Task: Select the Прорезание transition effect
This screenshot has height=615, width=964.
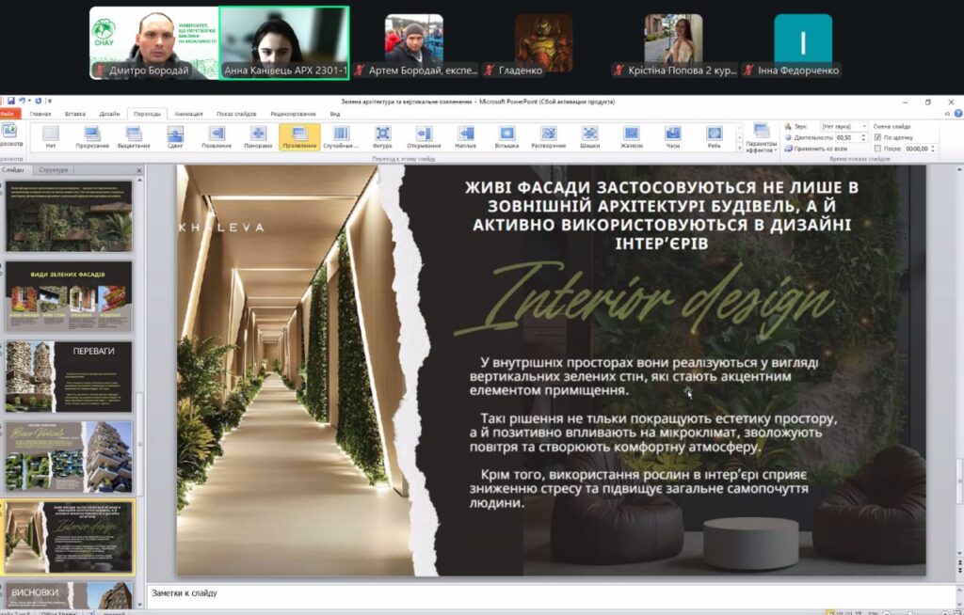Action: click(x=92, y=136)
